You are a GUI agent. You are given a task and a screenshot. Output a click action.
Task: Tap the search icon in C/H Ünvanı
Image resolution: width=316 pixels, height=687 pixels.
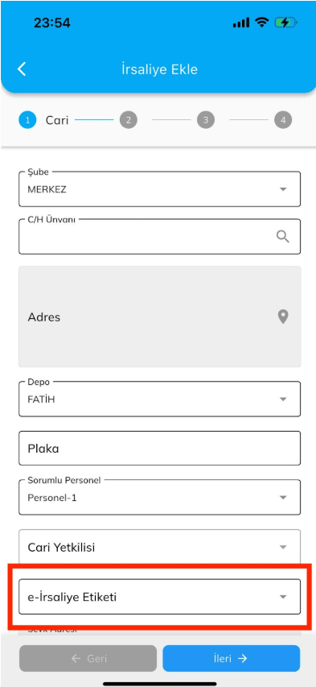click(x=283, y=237)
